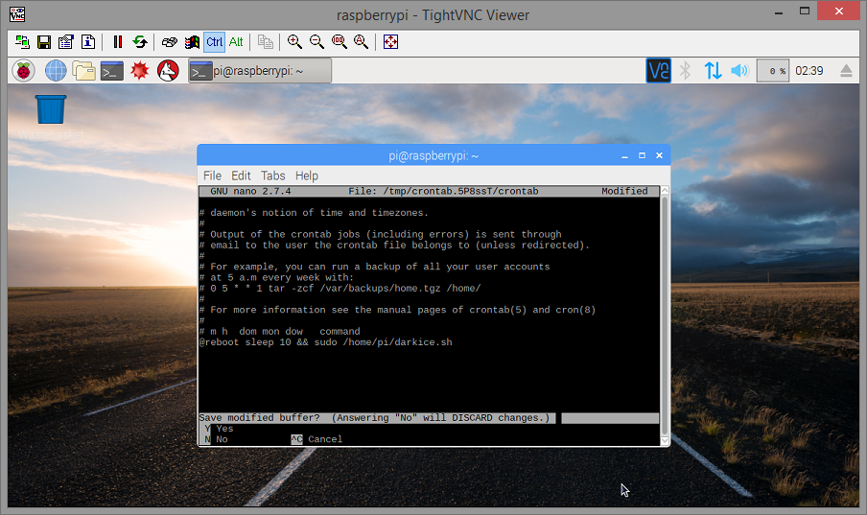Open the Edit menu in the terminal
This screenshot has width=867, height=515.
tap(241, 176)
